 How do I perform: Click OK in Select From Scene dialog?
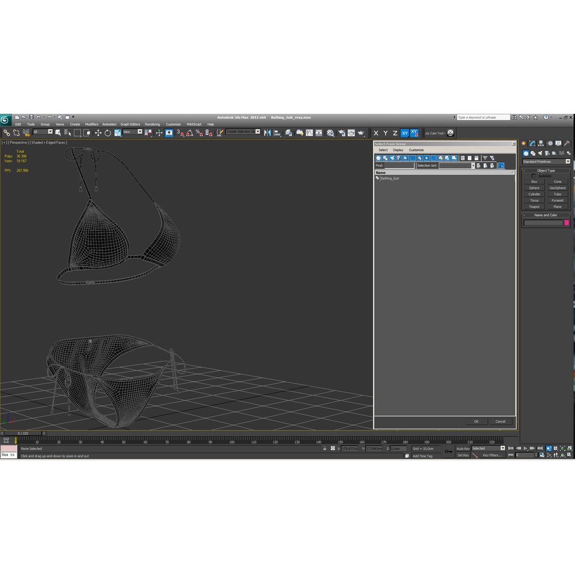tap(477, 421)
